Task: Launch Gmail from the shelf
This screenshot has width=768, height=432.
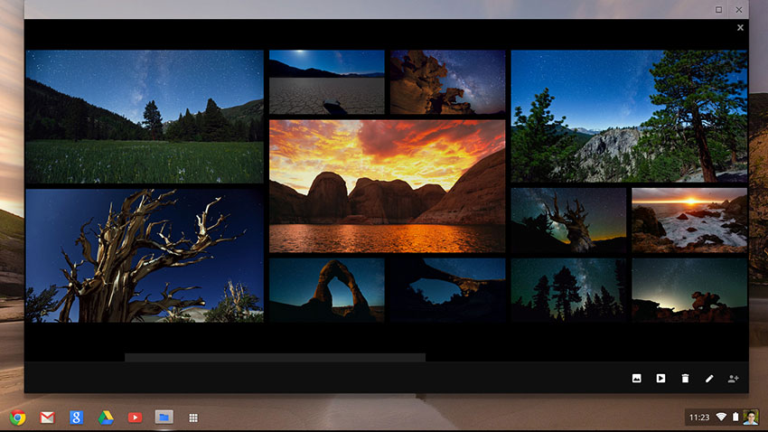Action: pos(47,417)
